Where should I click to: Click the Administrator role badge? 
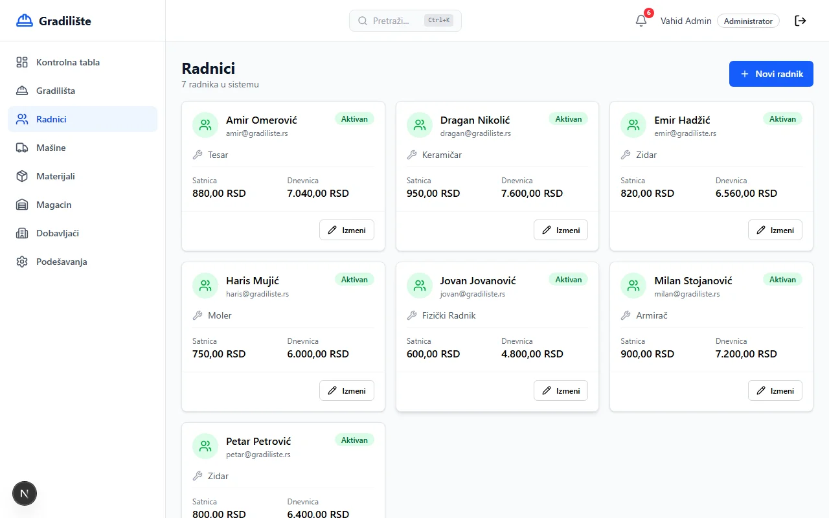pyautogui.click(x=748, y=21)
